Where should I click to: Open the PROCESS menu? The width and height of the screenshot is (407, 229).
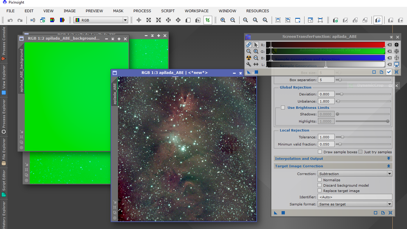(142, 11)
